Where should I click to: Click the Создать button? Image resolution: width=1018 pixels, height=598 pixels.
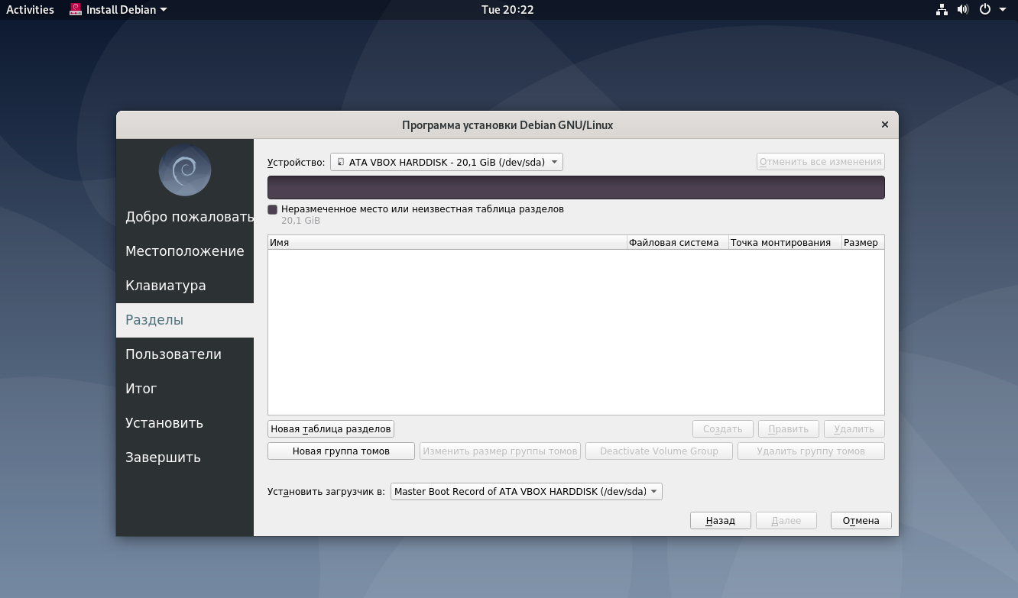click(x=722, y=428)
